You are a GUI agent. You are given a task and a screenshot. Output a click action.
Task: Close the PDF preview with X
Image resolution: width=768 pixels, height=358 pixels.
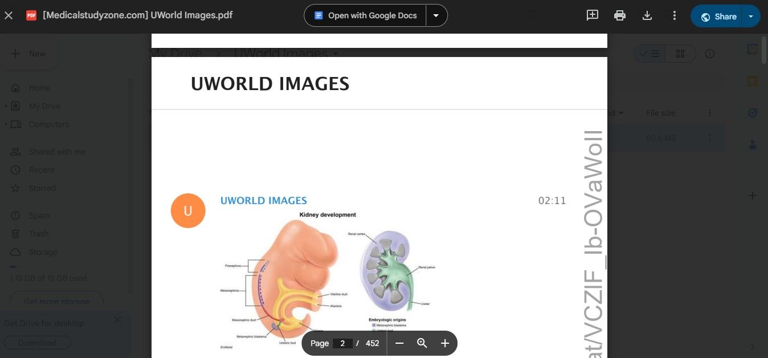click(x=9, y=15)
